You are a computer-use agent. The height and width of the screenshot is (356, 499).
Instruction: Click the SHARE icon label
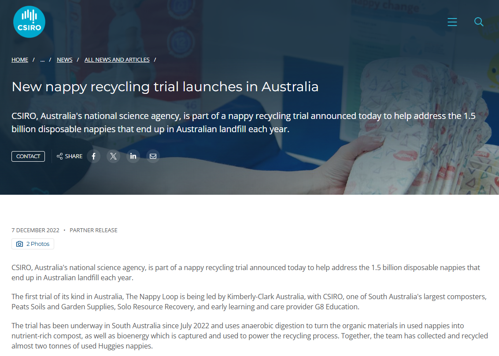[x=70, y=156]
